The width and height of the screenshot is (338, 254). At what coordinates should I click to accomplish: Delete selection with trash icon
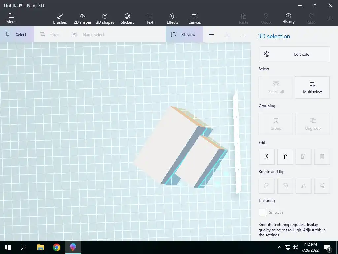pos(322,156)
